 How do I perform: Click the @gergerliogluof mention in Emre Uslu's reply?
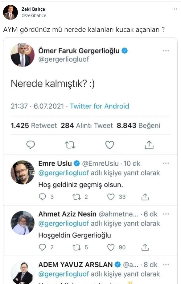pyautogui.click(x=61, y=173)
